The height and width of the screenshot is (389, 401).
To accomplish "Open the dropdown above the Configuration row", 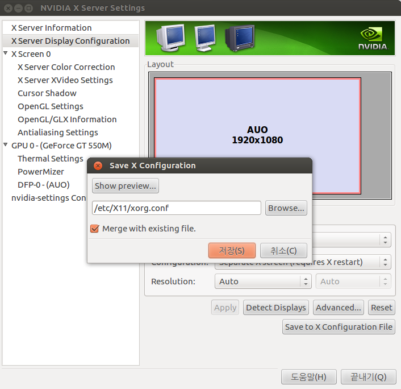I will (352, 239).
